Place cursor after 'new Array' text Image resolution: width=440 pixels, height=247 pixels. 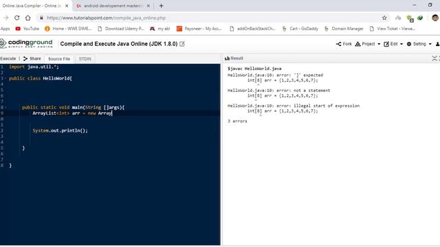(112, 113)
